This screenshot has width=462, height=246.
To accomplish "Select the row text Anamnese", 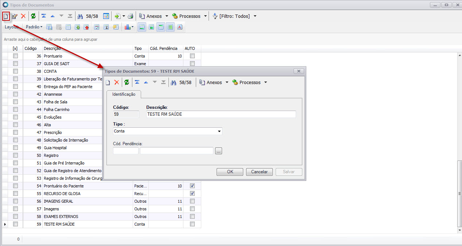I will point(53,94).
